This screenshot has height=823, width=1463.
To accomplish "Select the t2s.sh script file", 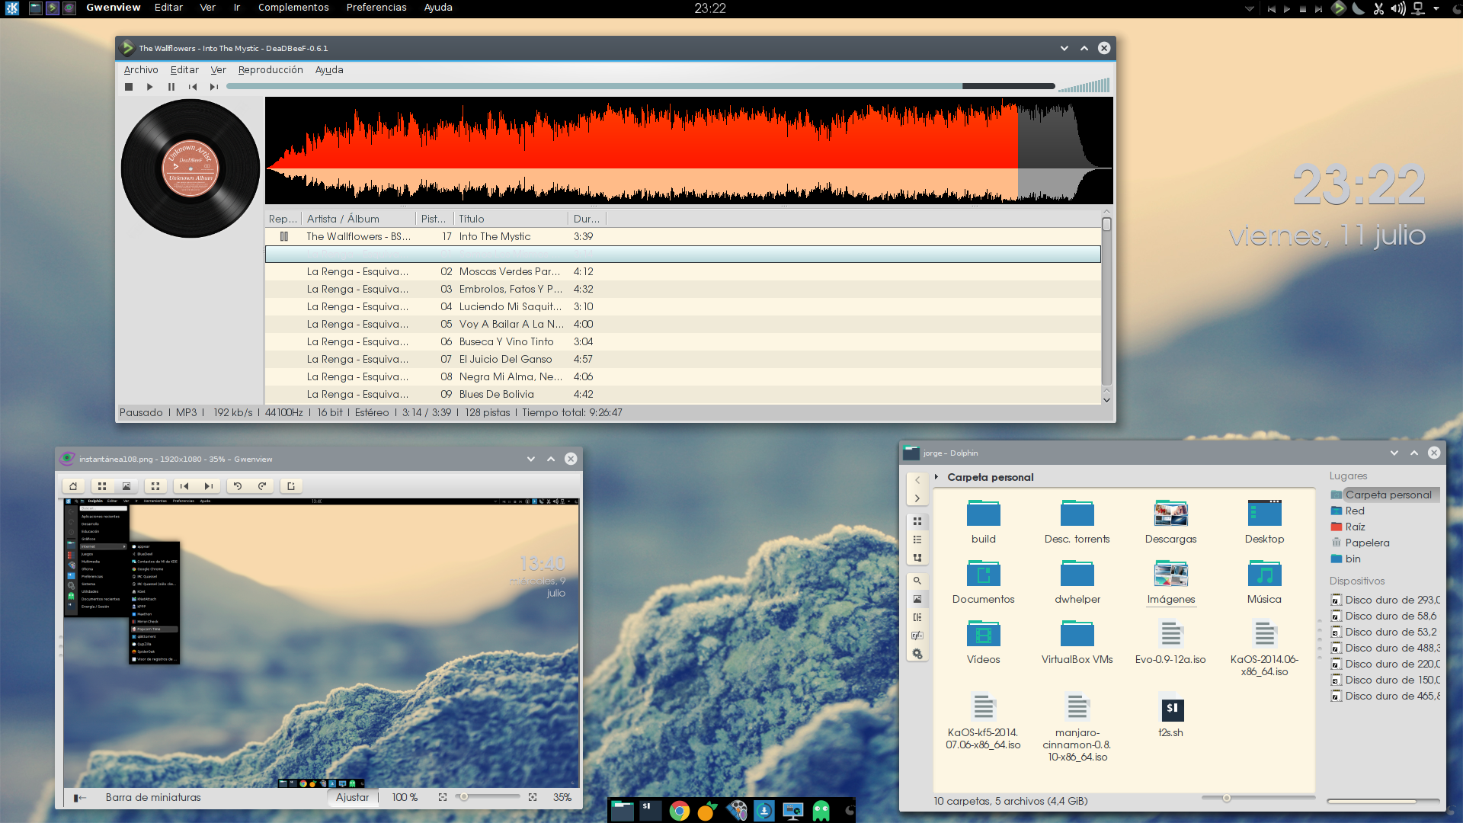I will pos(1171,715).
